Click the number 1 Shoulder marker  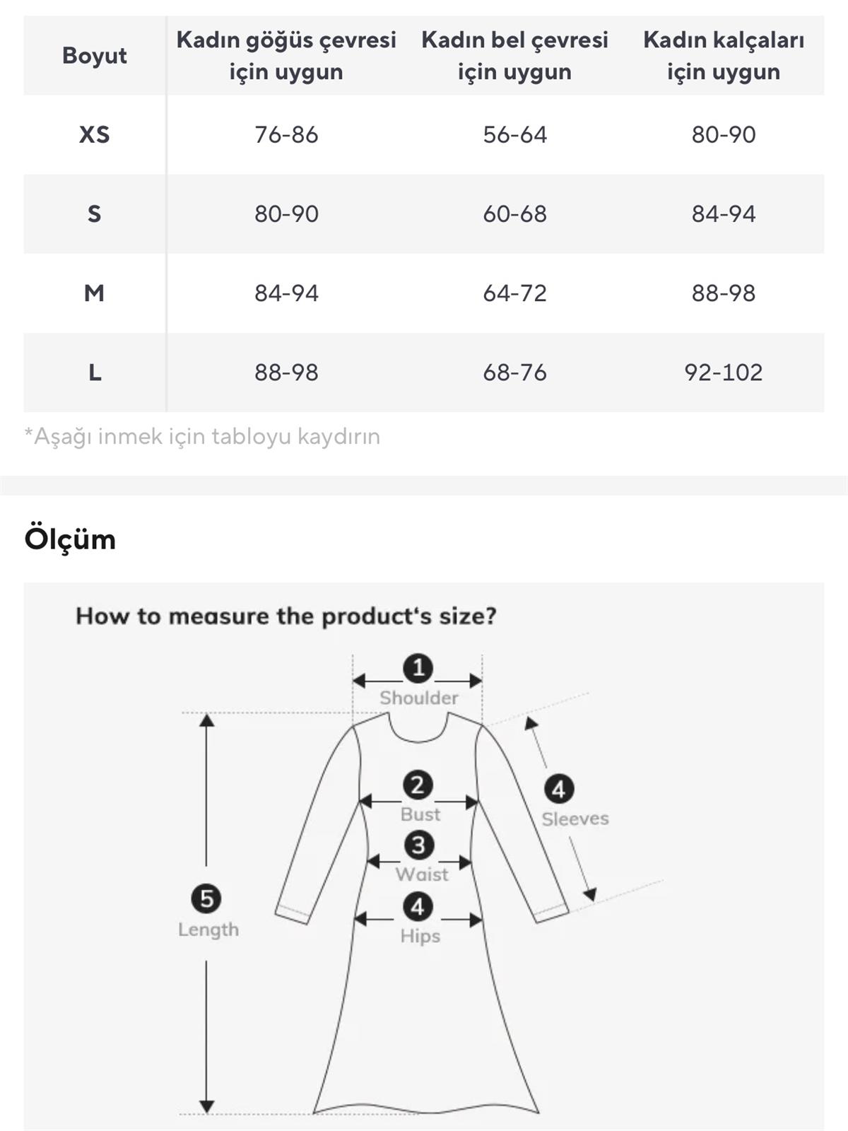point(418,668)
